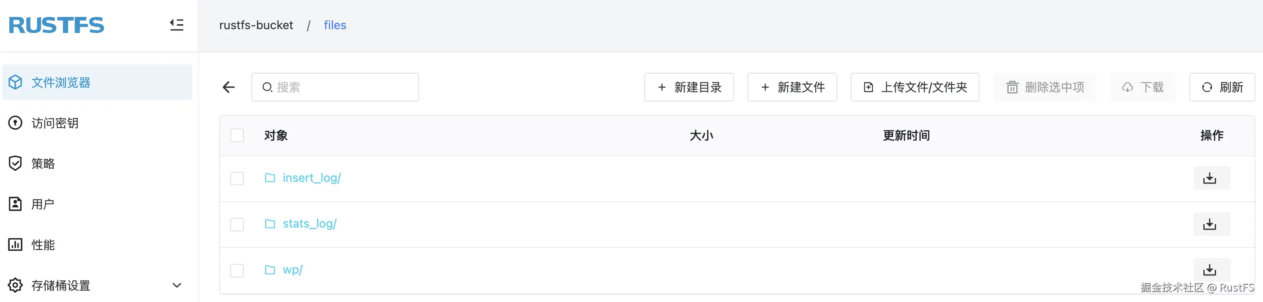1263x302 pixels.
Task: Expand the 存储桶设置 menu chevron
Action: click(x=177, y=286)
